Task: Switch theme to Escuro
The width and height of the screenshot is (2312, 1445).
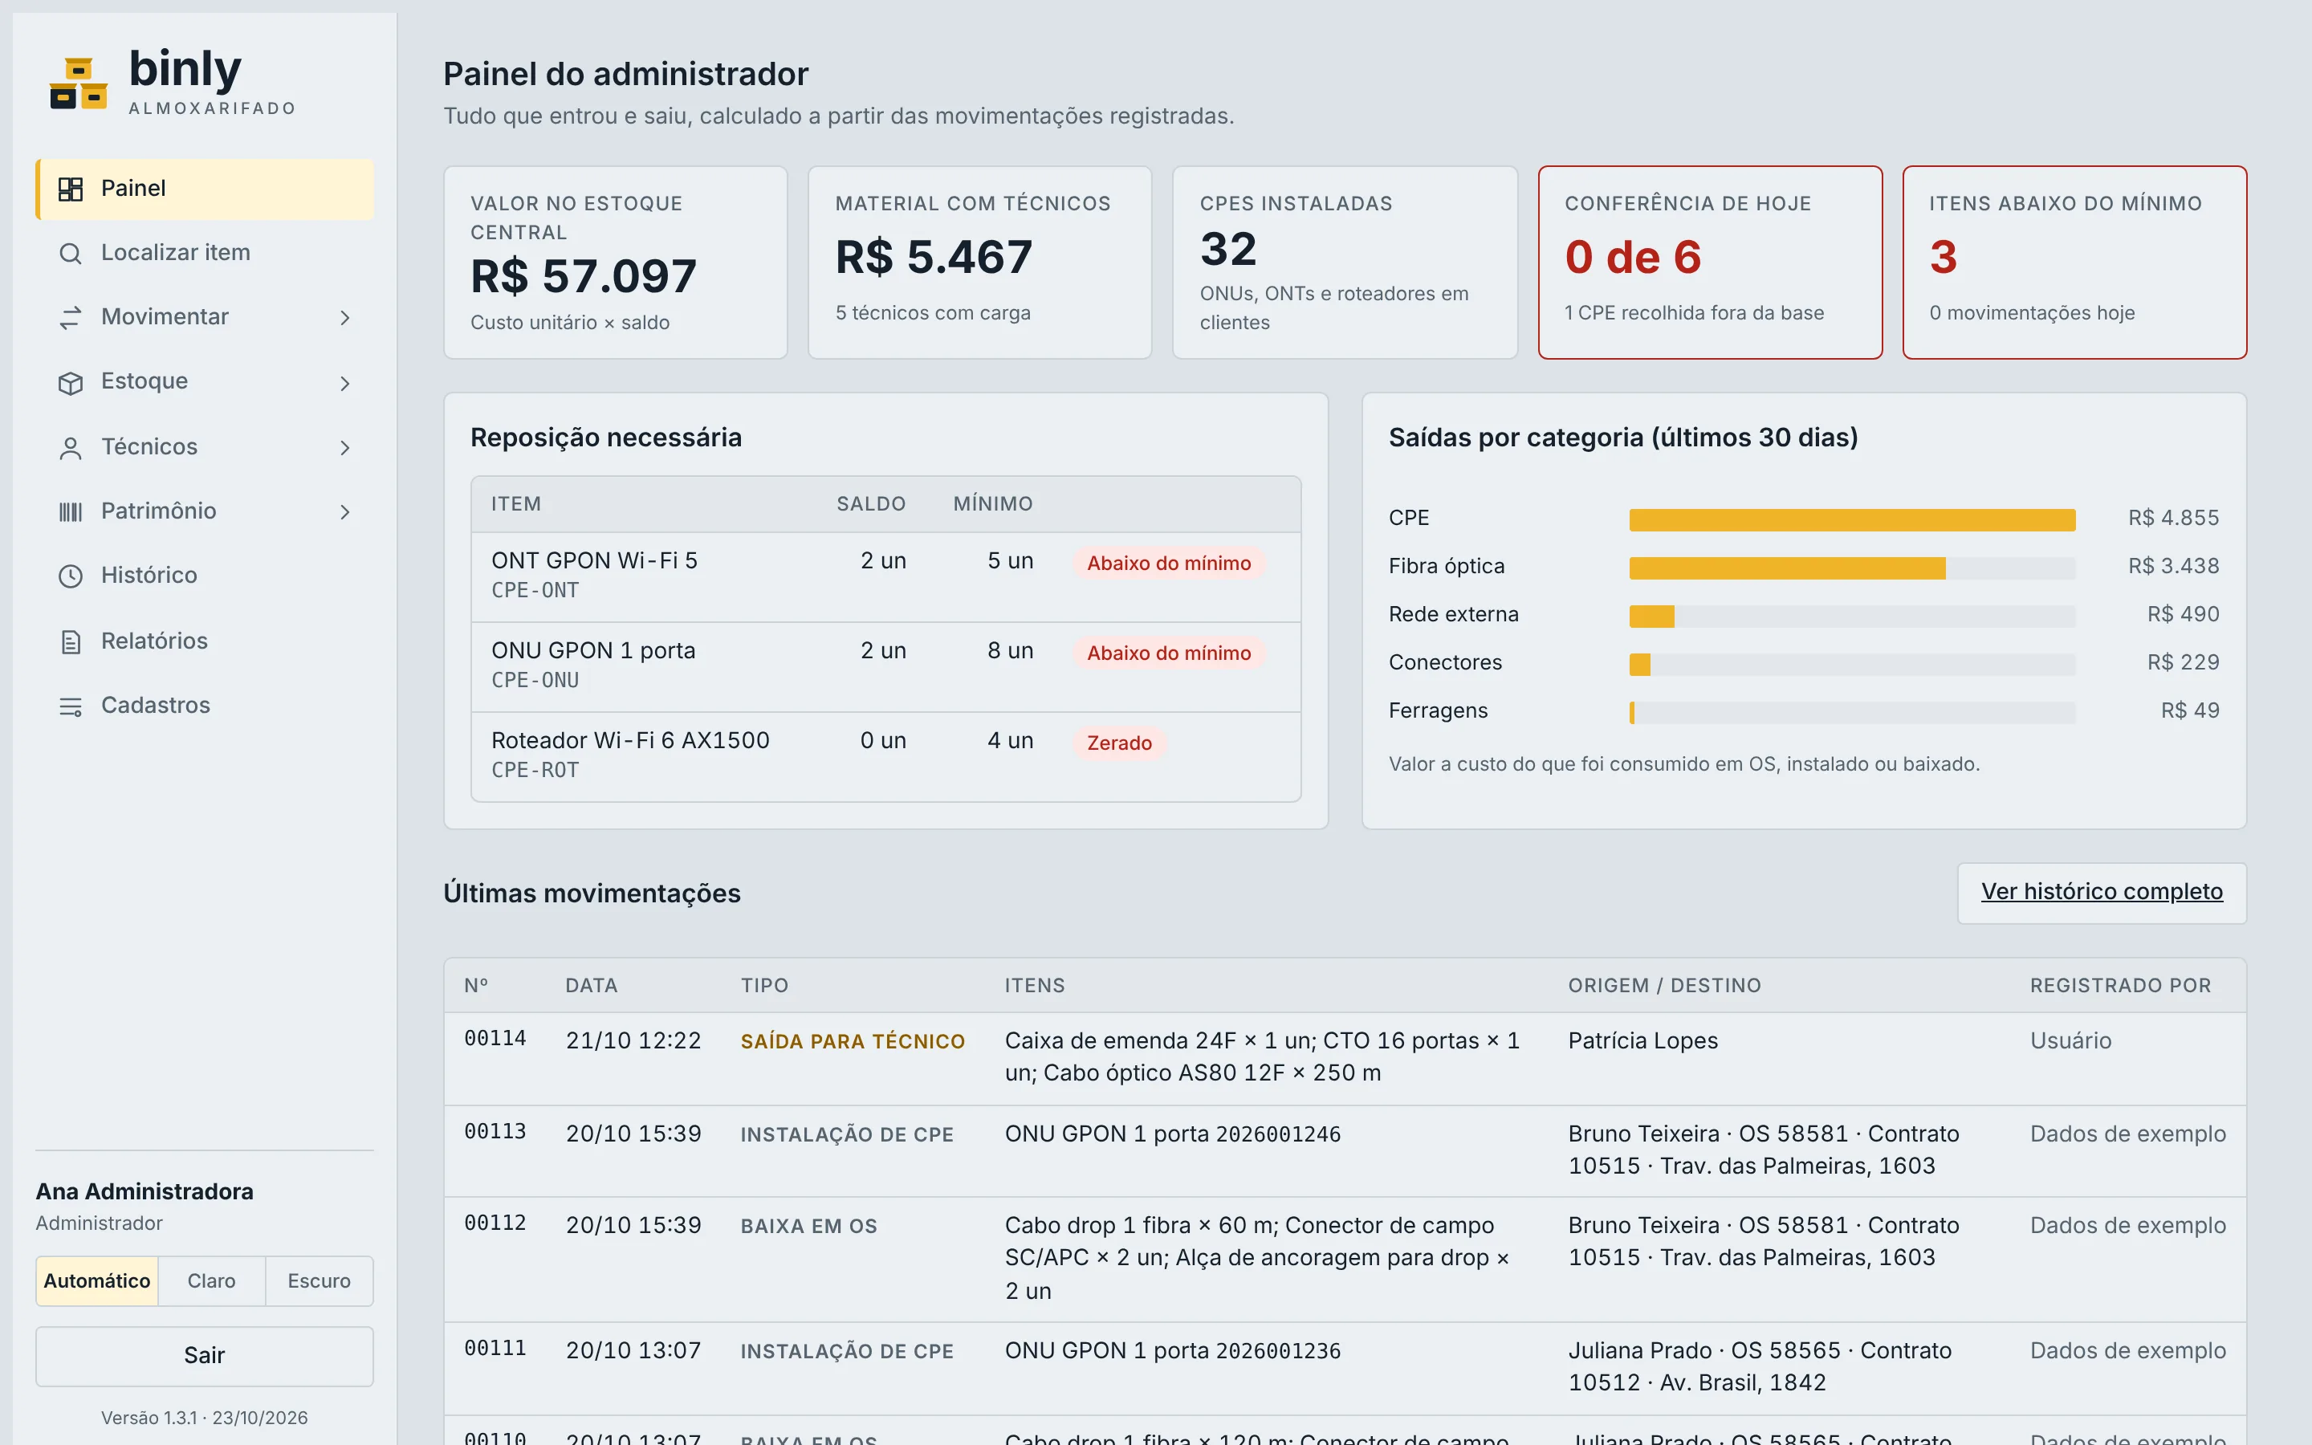Action: point(319,1280)
